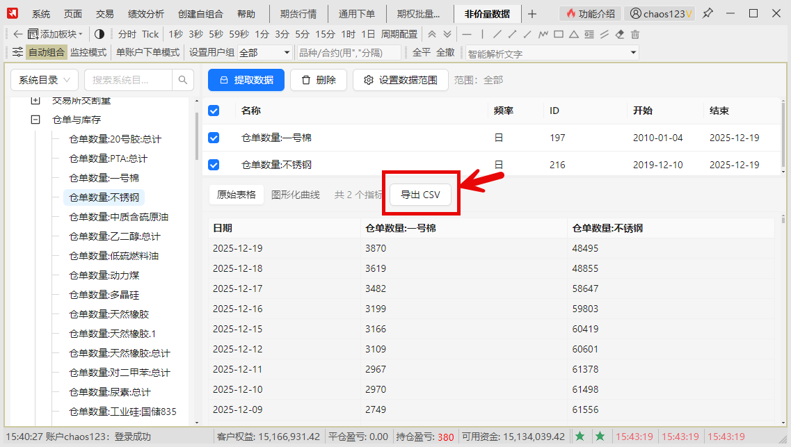Image resolution: width=791 pixels, height=447 pixels.
Task: Open the 系统目录 dropdown
Action: (45, 80)
